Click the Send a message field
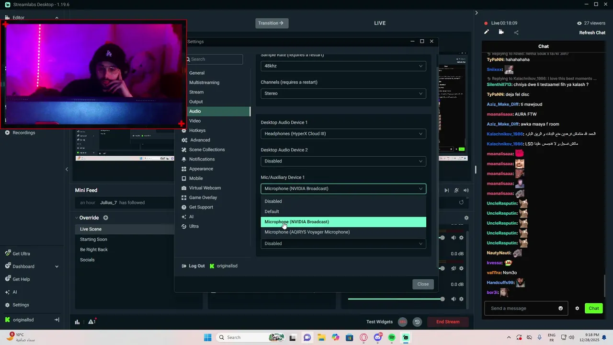 click(526, 308)
